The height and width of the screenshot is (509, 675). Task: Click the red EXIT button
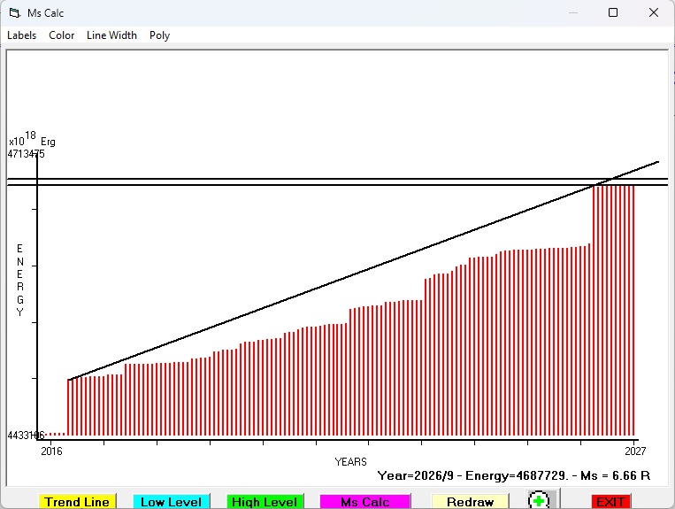tap(610, 502)
